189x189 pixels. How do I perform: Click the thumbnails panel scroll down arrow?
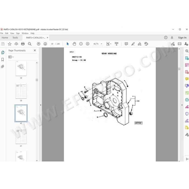37,160
